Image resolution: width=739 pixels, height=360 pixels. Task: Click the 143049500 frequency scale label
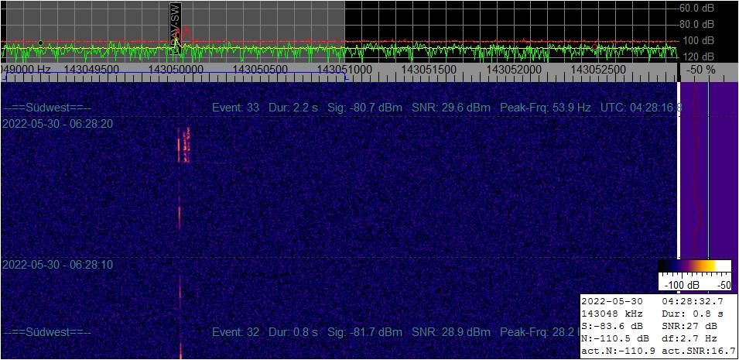[x=91, y=70]
